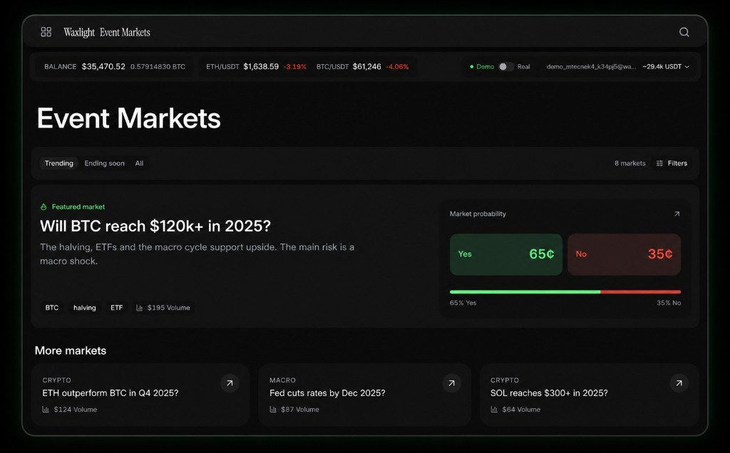Open the Fed cuts rates by Dec 2025 card
The image size is (730, 453).
point(364,395)
